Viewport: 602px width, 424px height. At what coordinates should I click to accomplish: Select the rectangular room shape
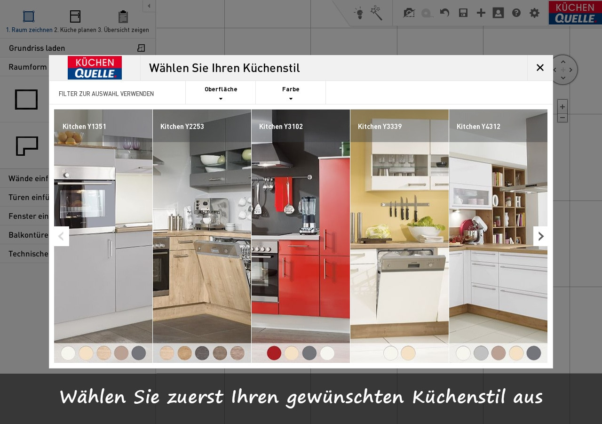tap(26, 99)
